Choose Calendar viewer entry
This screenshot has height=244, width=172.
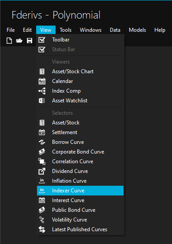click(x=80, y=81)
